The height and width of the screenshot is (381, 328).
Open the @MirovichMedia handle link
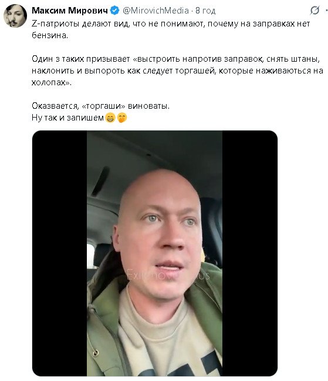tap(155, 11)
